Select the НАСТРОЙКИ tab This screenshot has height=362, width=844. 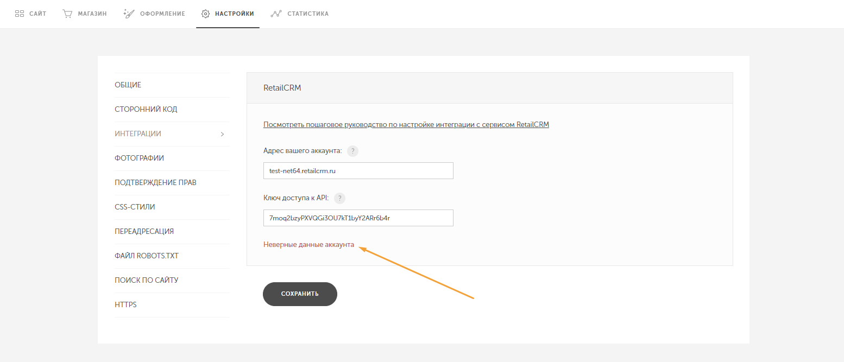click(x=228, y=14)
